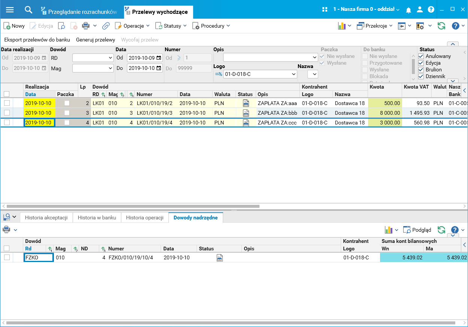Click status document icon for LK01/010/19/3
The width and height of the screenshot is (468, 327).
(246, 113)
